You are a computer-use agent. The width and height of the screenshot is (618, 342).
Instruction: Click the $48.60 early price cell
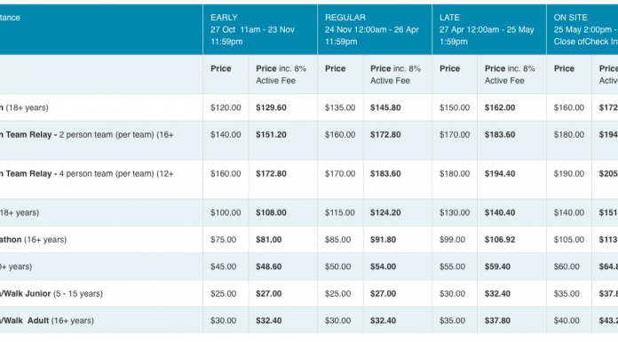coord(269,267)
